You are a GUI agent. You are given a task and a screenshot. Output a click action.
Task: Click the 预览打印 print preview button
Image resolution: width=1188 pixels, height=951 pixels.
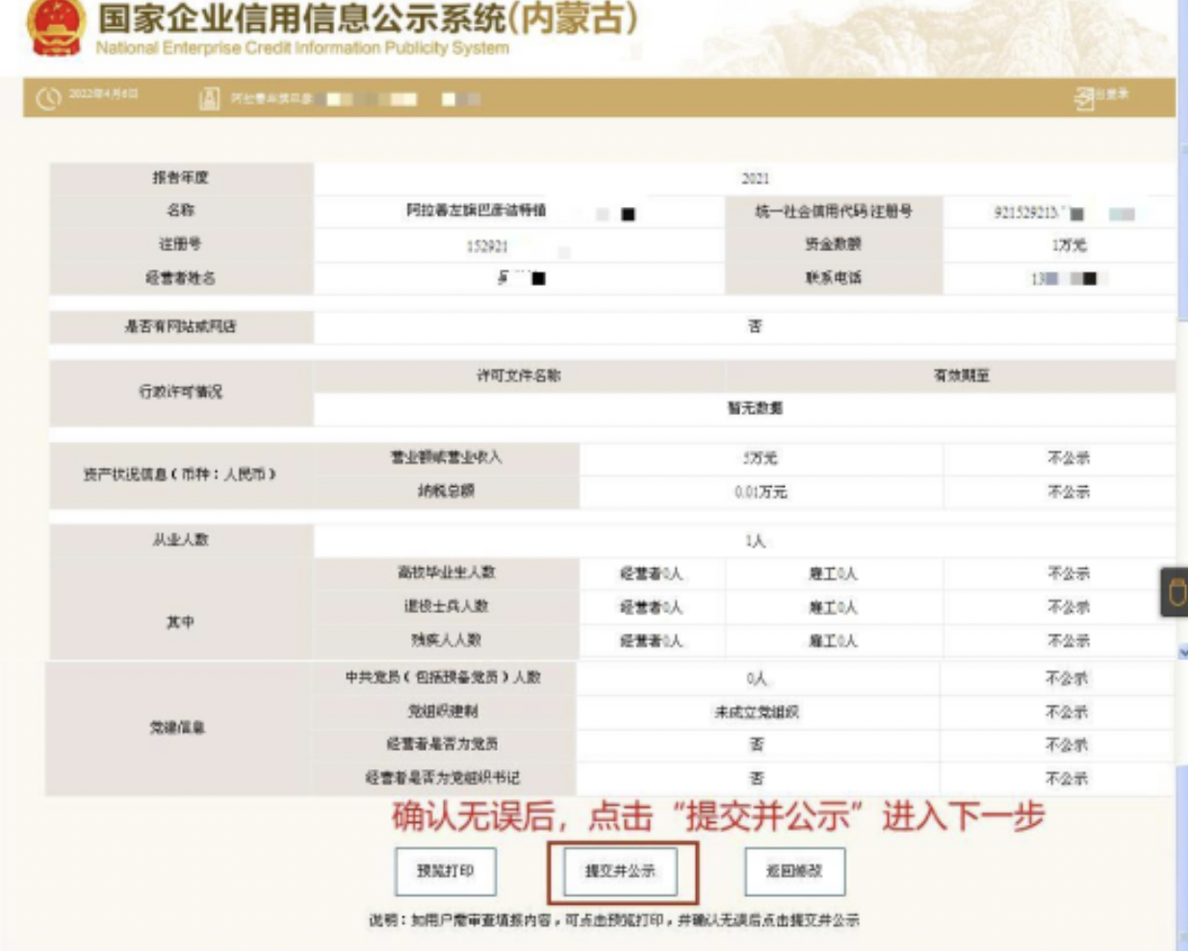(x=445, y=871)
